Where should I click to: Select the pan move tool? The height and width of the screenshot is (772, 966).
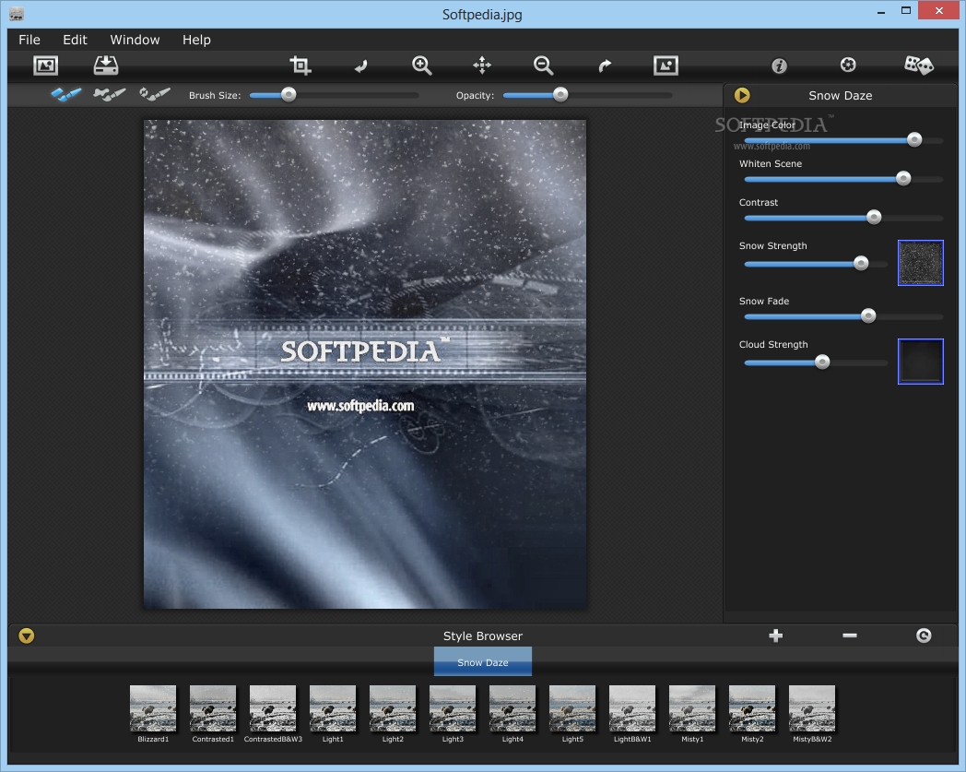(x=482, y=65)
